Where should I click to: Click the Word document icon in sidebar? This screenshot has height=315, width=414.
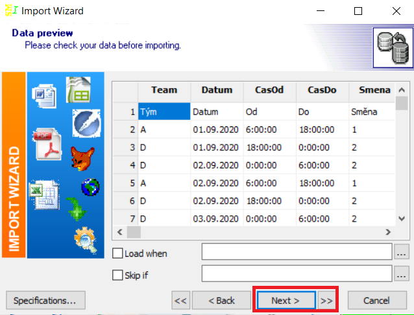[44, 96]
